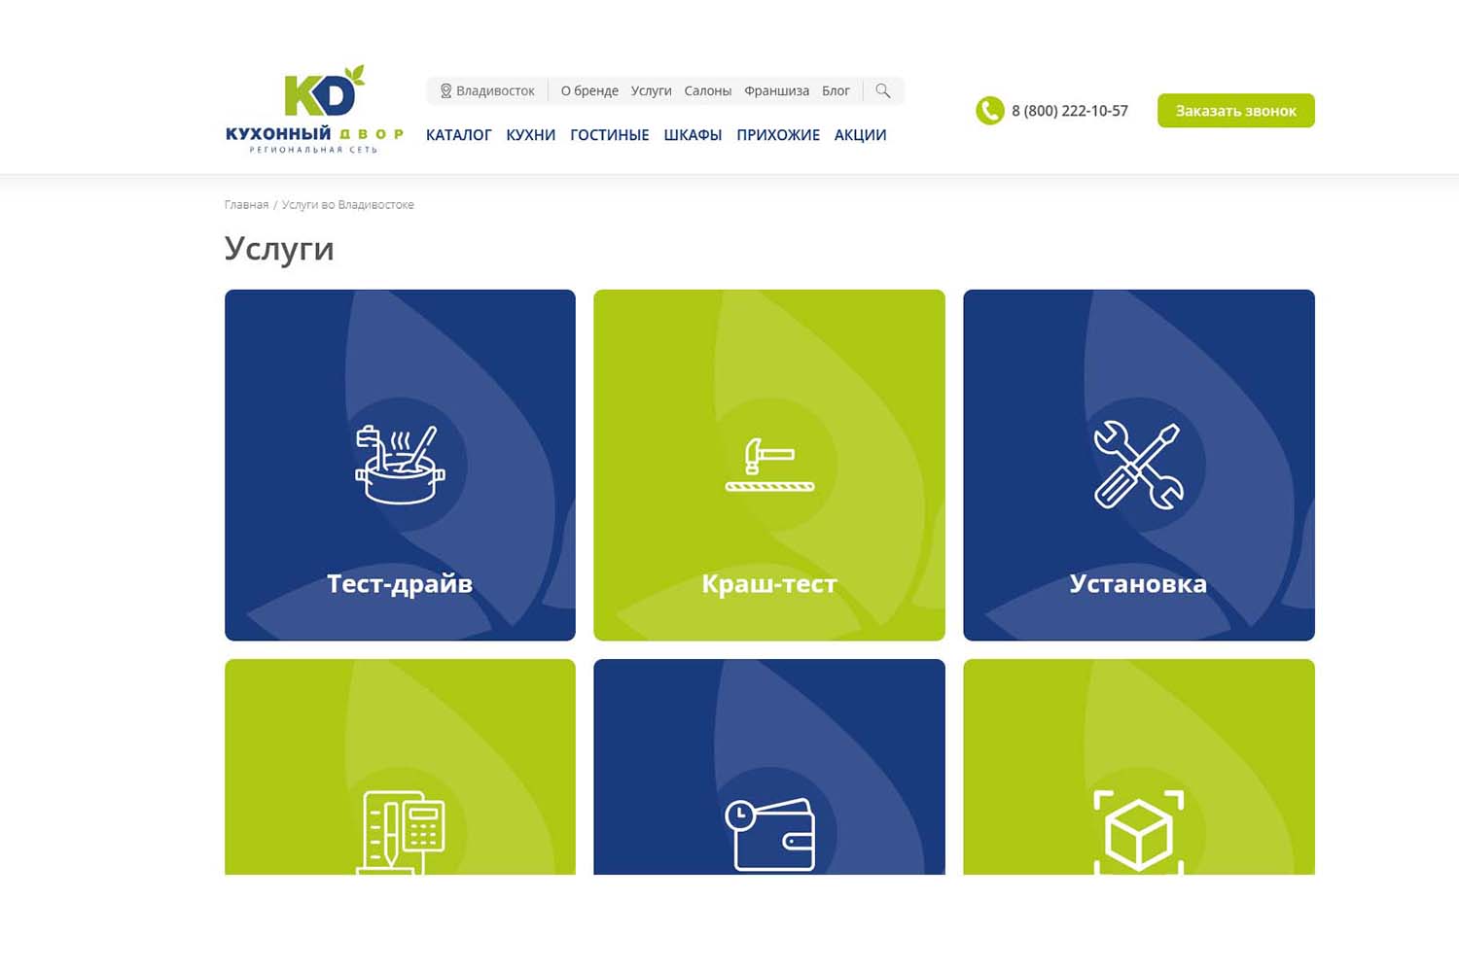Click the Главная breadcrumb link
Screen dimensions: 1459x971
pos(246,205)
